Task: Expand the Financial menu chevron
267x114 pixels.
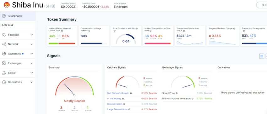Action: (x=32, y=35)
